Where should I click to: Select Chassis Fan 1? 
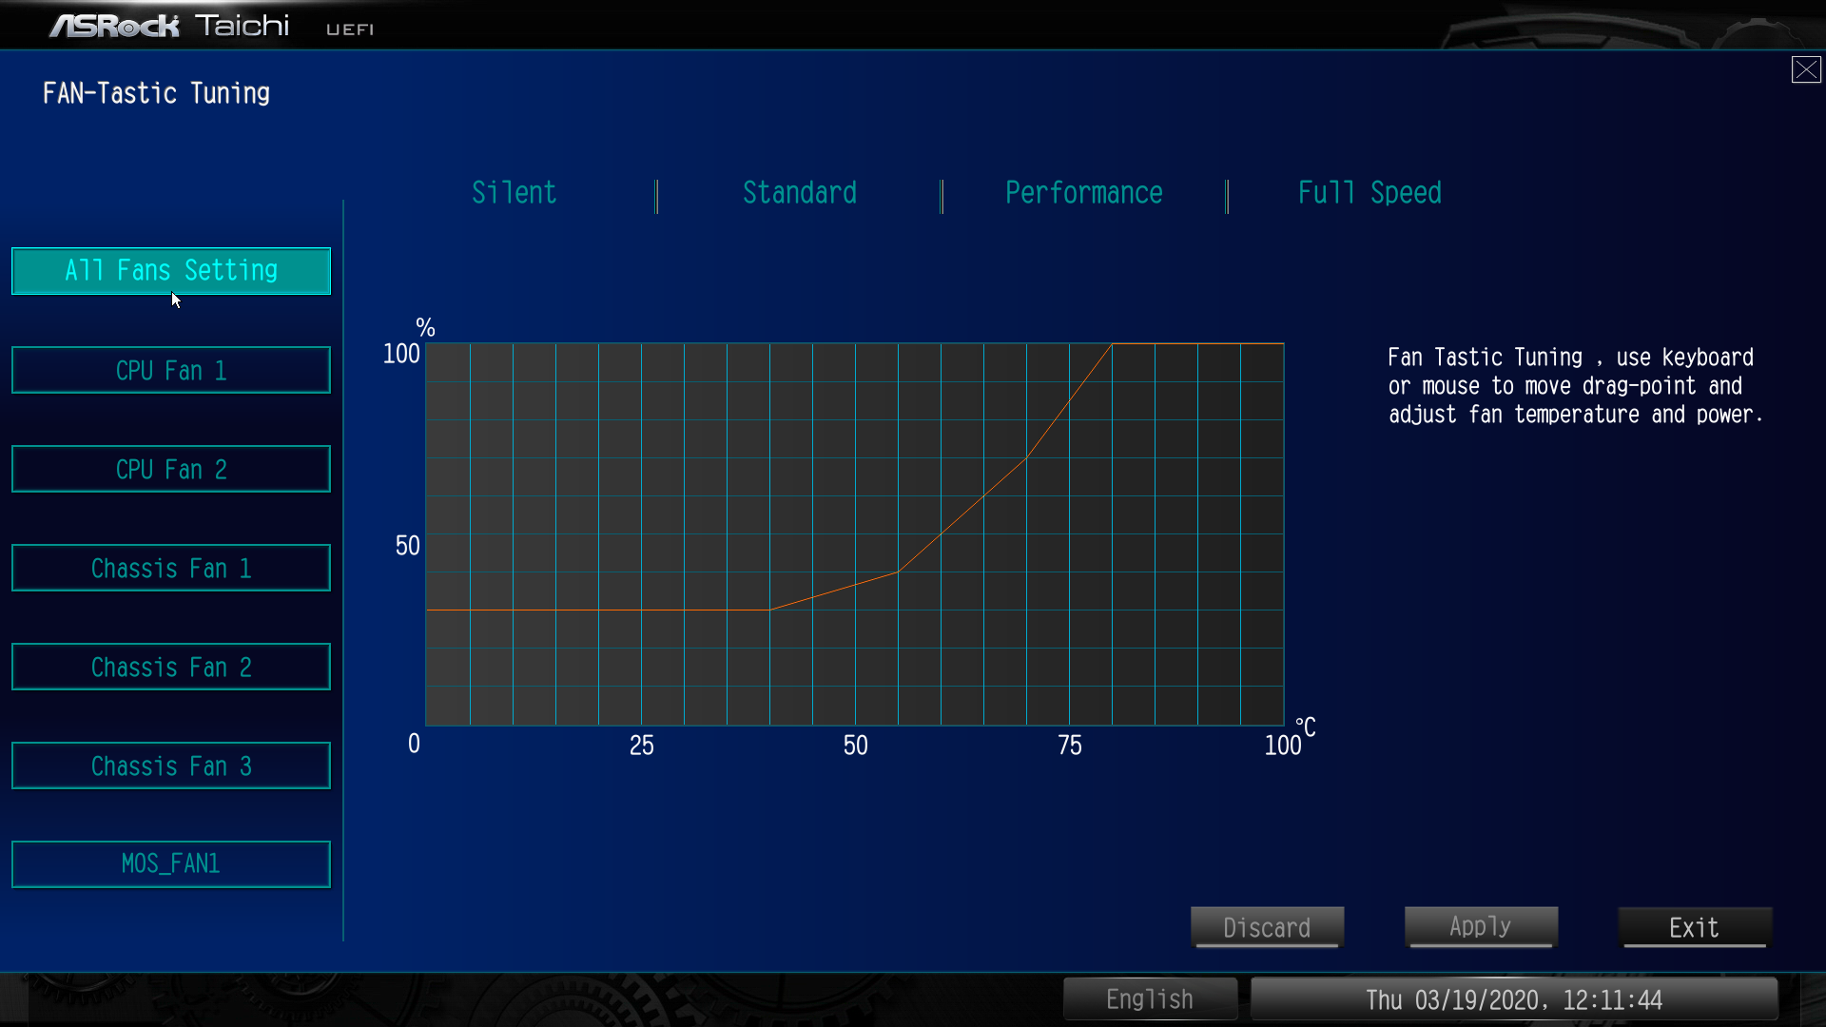coord(171,568)
